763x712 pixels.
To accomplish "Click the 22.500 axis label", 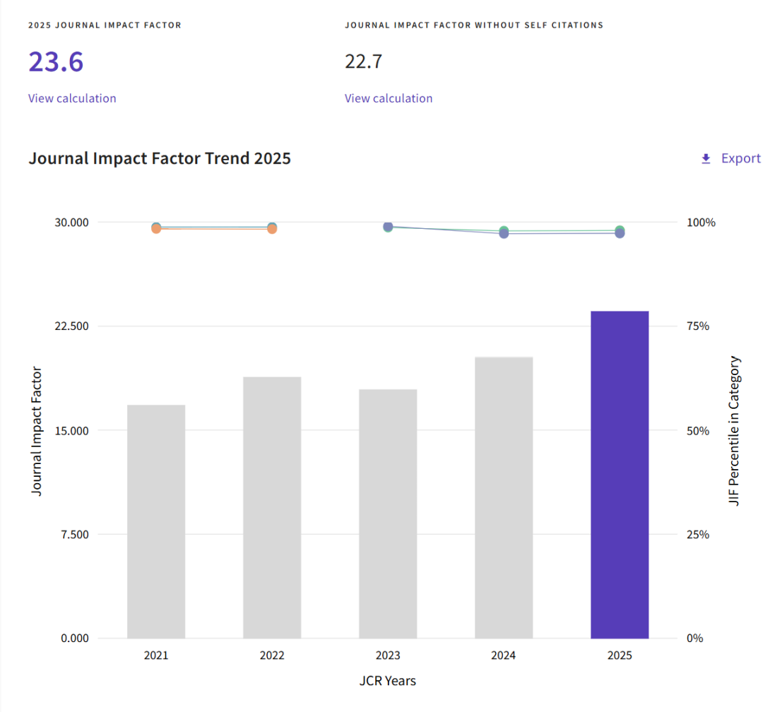I will [71, 326].
